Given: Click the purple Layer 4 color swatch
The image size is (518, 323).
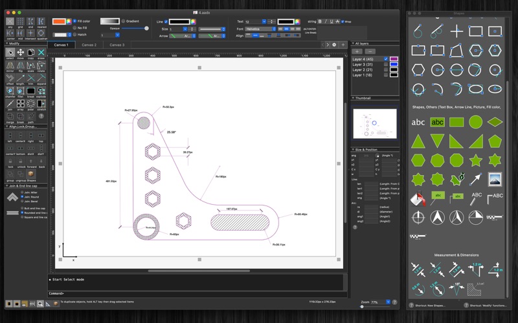Looking at the screenshot, I should pos(394,59).
